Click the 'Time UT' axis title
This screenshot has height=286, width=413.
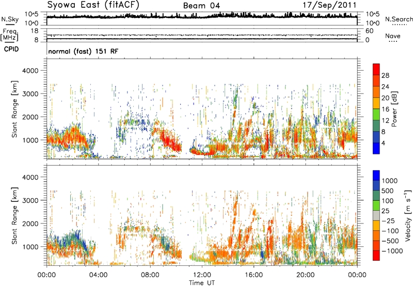(202, 282)
